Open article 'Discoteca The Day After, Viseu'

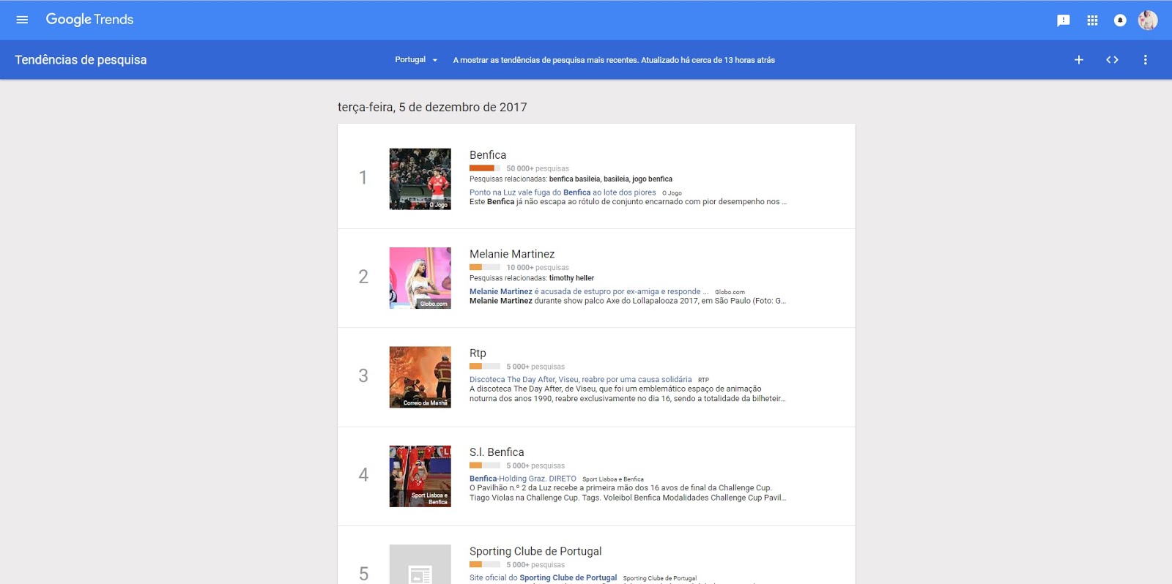click(x=580, y=380)
